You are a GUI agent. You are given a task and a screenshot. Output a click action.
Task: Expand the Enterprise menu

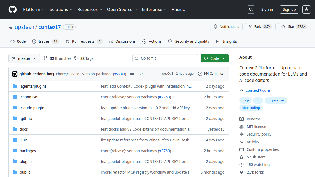(x=154, y=9)
